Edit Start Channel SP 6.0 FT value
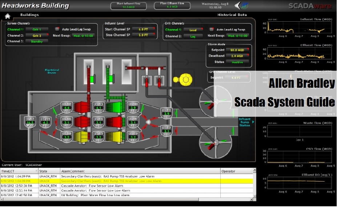This screenshot has width=337, height=207. [143, 29]
